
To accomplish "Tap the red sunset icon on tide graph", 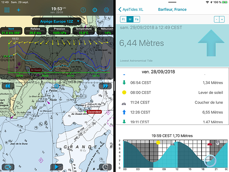I will point(210,144).
